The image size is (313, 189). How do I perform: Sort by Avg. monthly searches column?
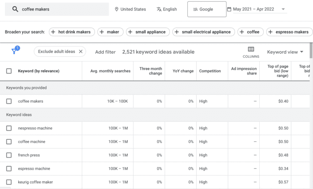pos(110,71)
